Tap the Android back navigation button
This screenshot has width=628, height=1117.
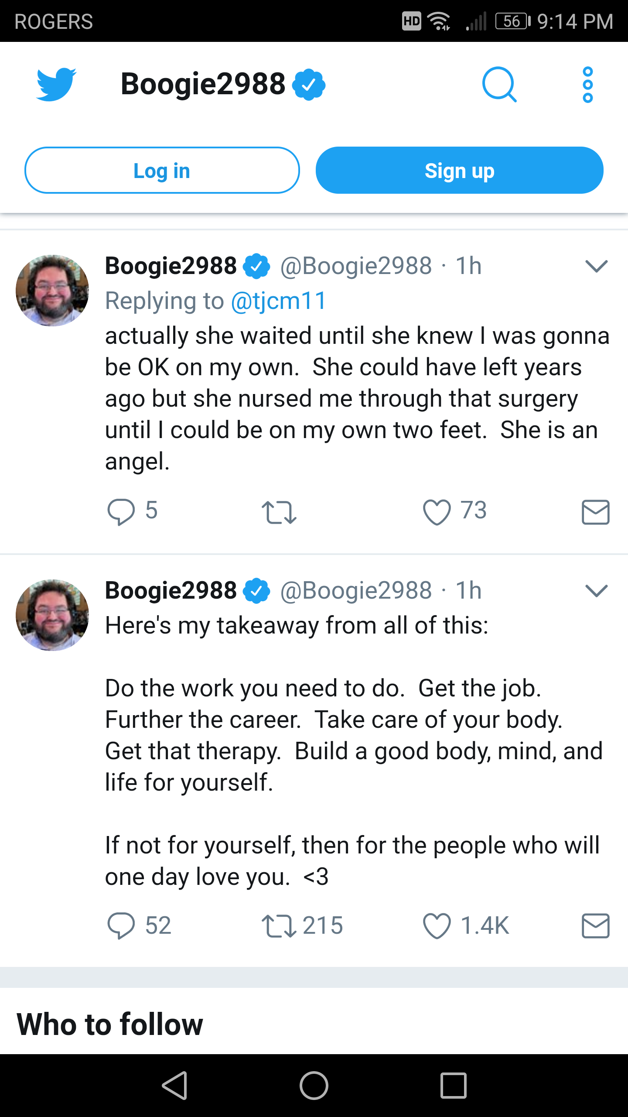point(175,1085)
